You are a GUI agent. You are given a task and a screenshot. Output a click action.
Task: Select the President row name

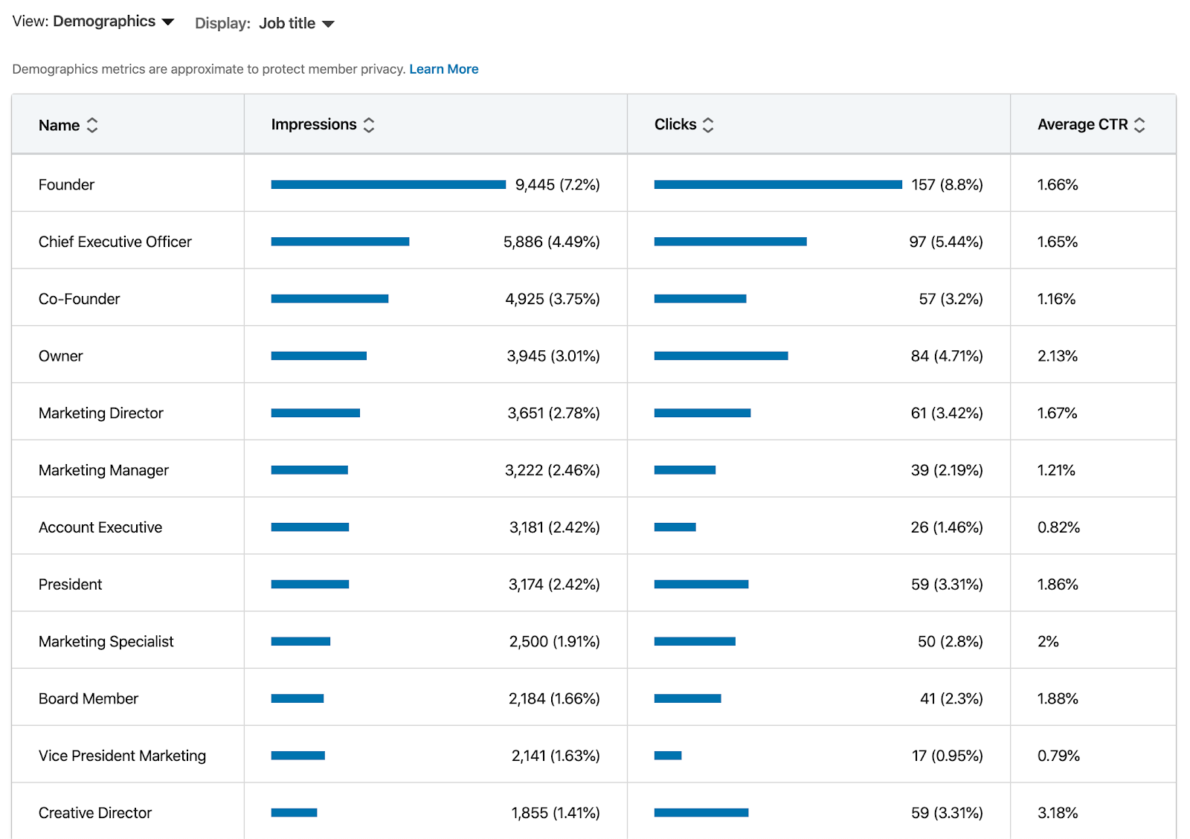point(71,585)
